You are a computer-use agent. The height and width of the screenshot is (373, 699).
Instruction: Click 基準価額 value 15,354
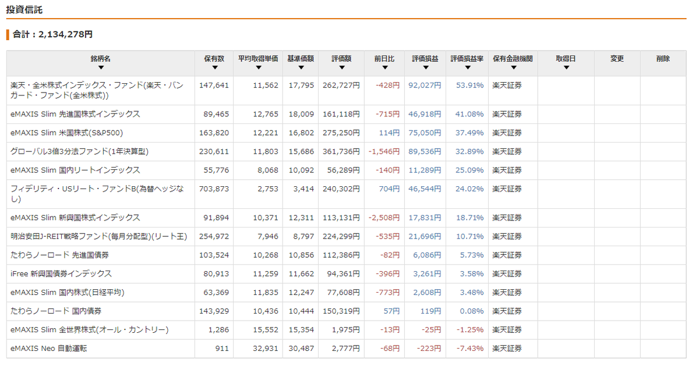[301, 329]
